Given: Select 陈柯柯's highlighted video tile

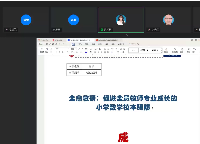Looking at the screenshot, I should [x=121, y=20].
